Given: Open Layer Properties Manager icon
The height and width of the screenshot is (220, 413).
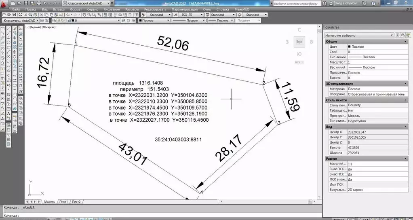Looking at the screenshot, I should coord(54,21).
